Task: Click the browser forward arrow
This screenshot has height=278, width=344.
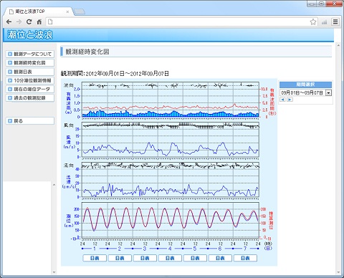Action: pos(19,22)
